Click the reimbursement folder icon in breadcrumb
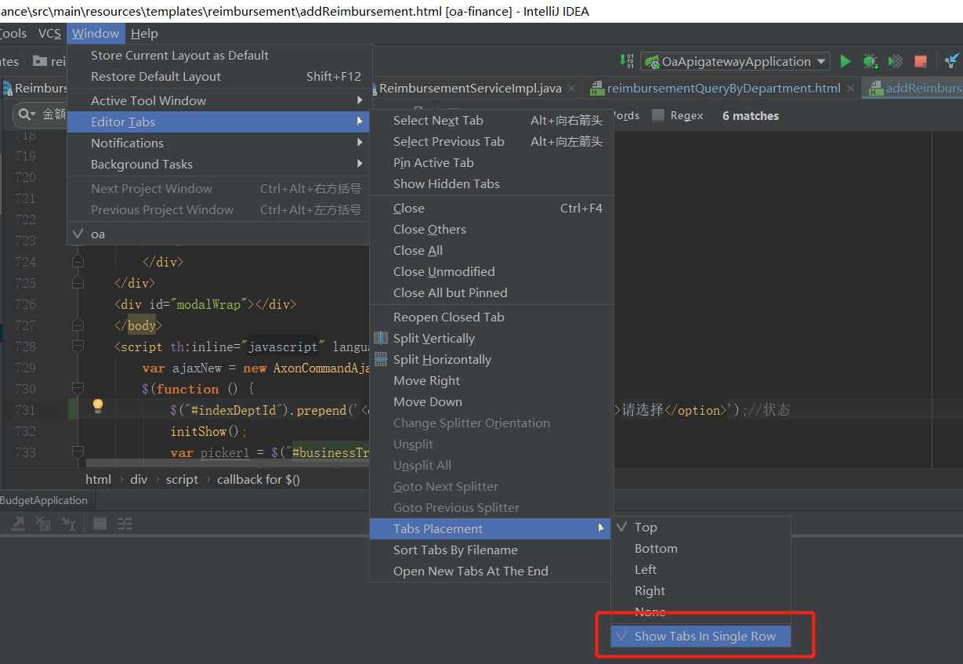Screen dimensions: 963x664 [39, 61]
